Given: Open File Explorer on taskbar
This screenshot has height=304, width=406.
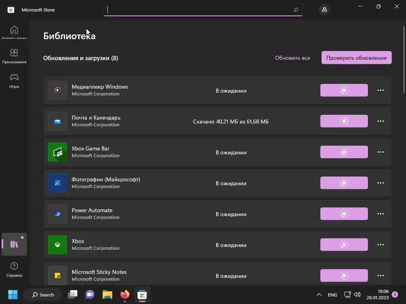Looking at the screenshot, I should pos(107,294).
